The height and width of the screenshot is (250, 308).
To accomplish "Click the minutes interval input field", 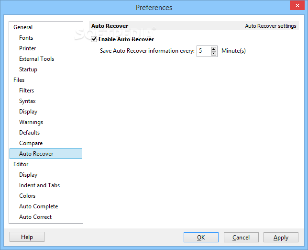I will point(204,51).
